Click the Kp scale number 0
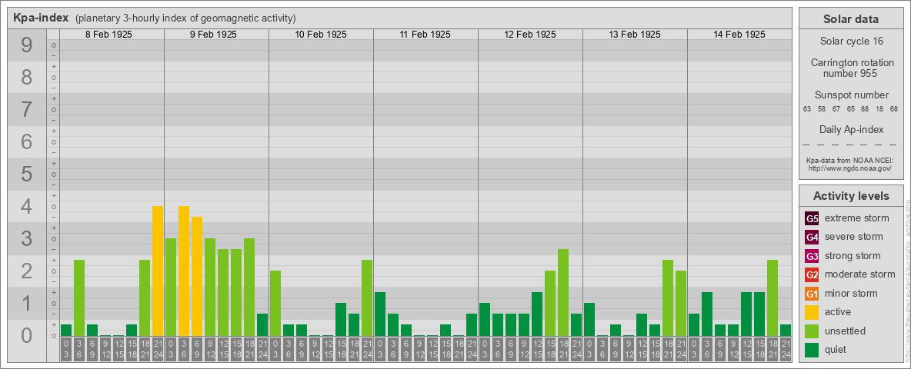This screenshot has width=911, height=369. 26,335
